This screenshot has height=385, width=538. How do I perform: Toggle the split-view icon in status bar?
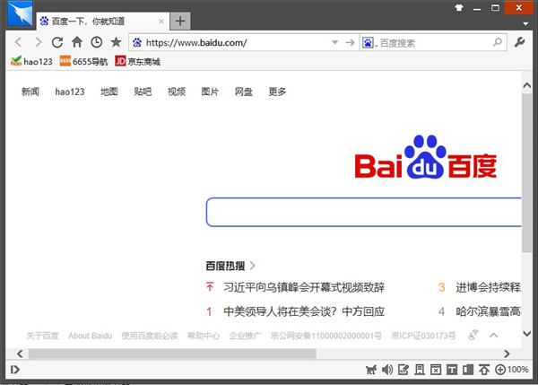tap(468, 370)
